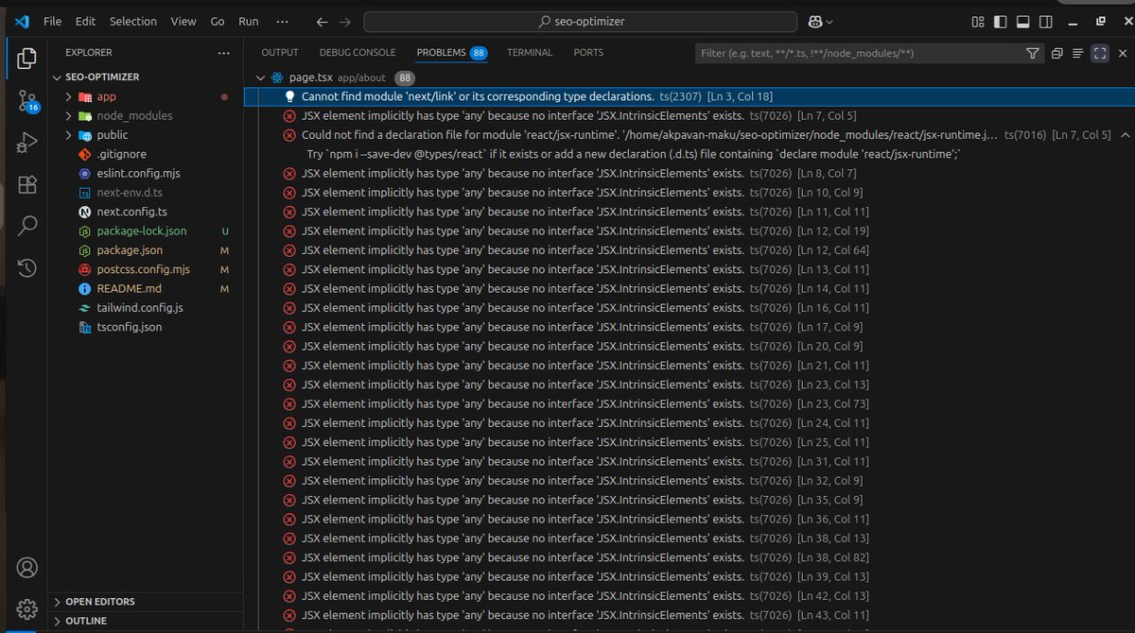Open the Copilot chat icon

pyautogui.click(x=815, y=21)
